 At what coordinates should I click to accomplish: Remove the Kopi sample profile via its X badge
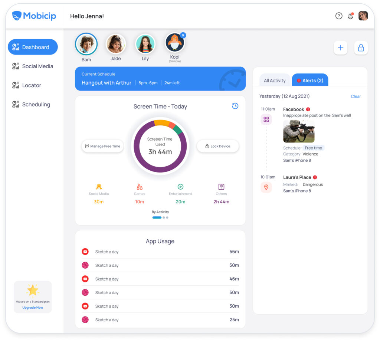coord(183,35)
